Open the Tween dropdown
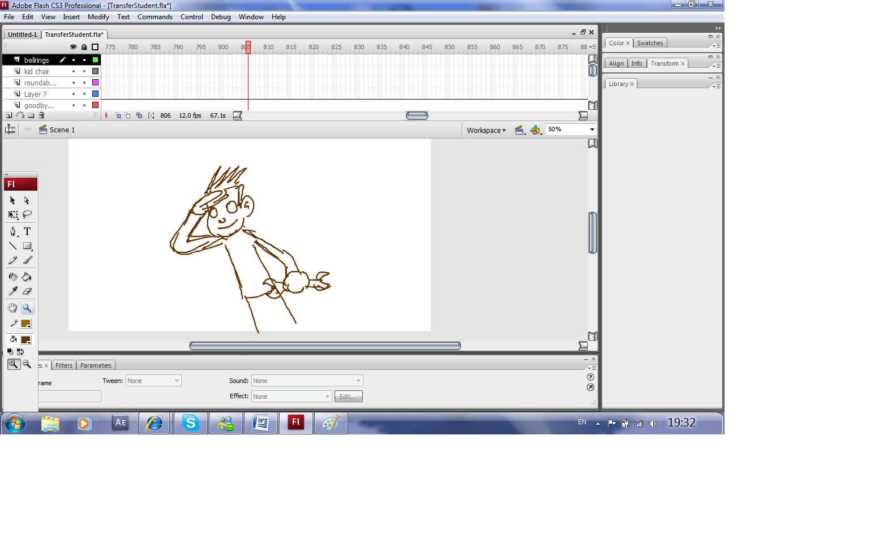The height and width of the screenshot is (547, 875). (153, 381)
